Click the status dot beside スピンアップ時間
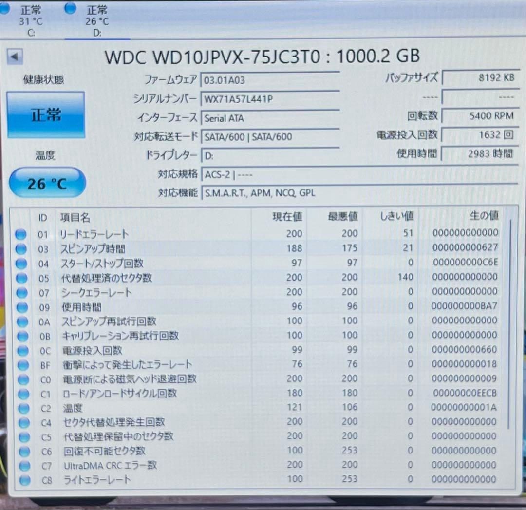Screen dimensions: 526x510 coord(21,248)
